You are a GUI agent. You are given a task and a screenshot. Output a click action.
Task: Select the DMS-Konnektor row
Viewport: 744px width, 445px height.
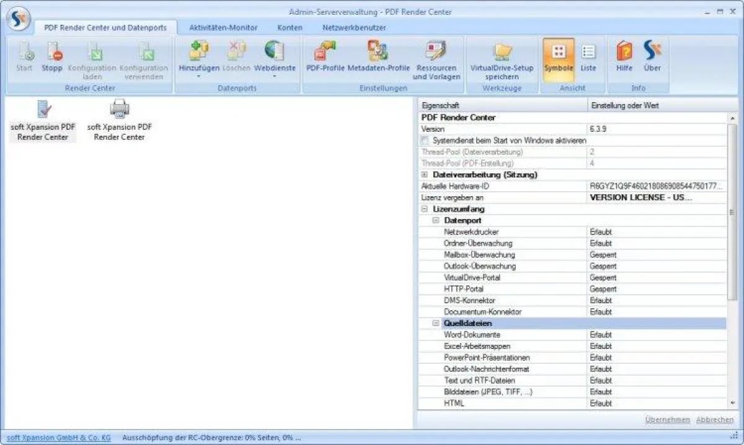click(572, 301)
